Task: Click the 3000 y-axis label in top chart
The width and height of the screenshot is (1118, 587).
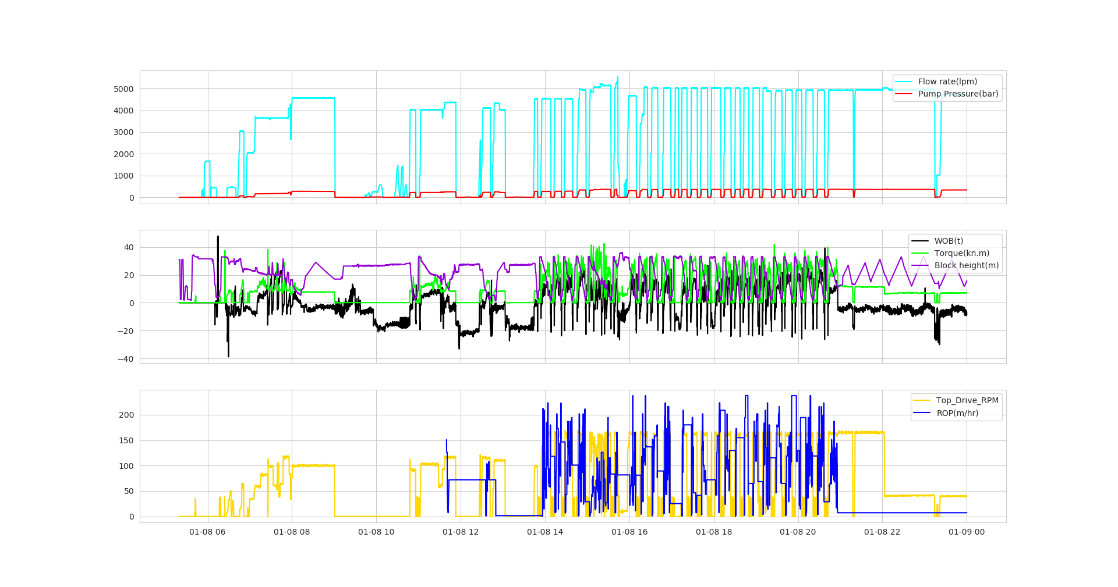Action: click(x=123, y=132)
